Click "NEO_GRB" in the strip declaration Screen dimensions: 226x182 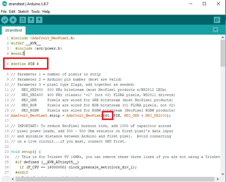(131, 115)
